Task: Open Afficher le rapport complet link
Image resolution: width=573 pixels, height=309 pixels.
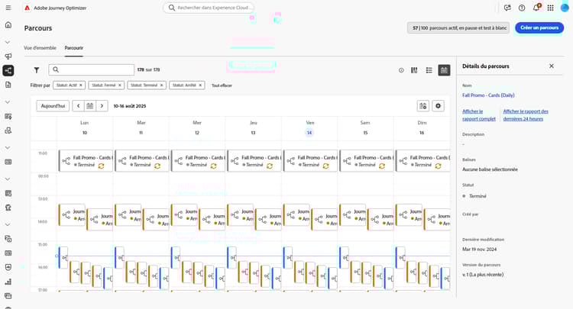Action: (479, 115)
